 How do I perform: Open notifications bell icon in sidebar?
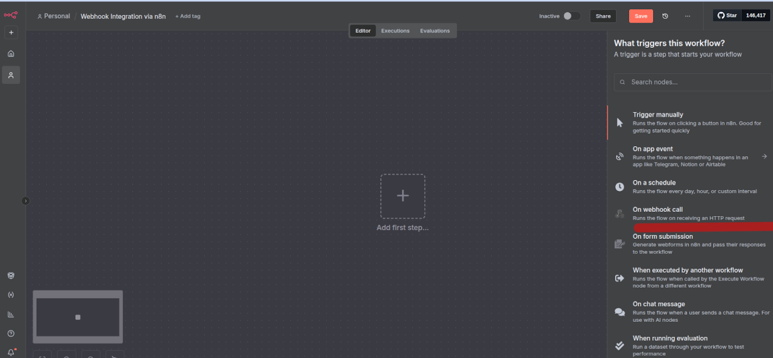click(11, 352)
